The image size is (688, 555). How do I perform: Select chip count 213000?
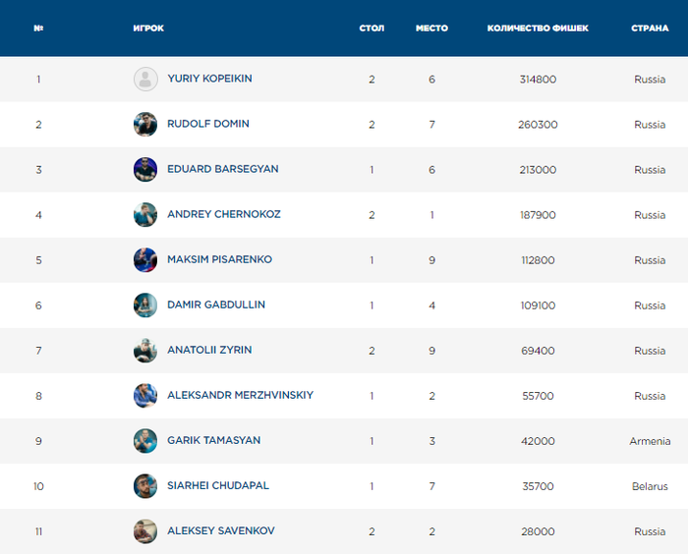click(x=538, y=170)
